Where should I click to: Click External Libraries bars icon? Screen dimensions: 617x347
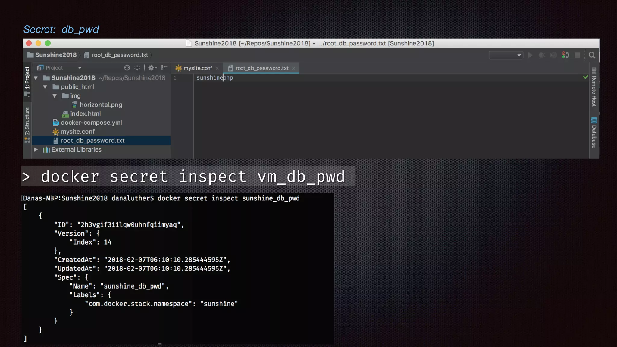[46, 150]
